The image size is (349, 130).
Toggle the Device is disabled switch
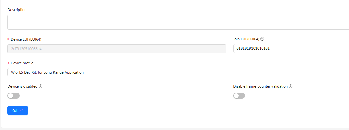(14, 96)
